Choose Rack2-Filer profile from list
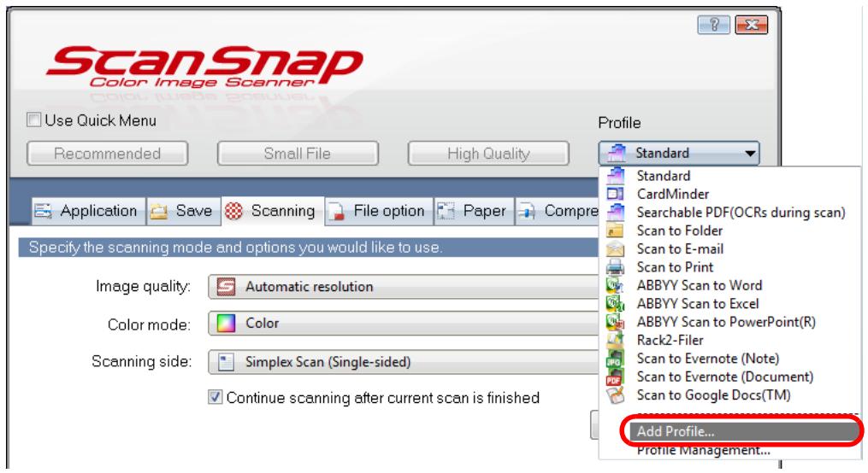Image resolution: width=868 pixels, height=473 pixels. [x=670, y=340]
